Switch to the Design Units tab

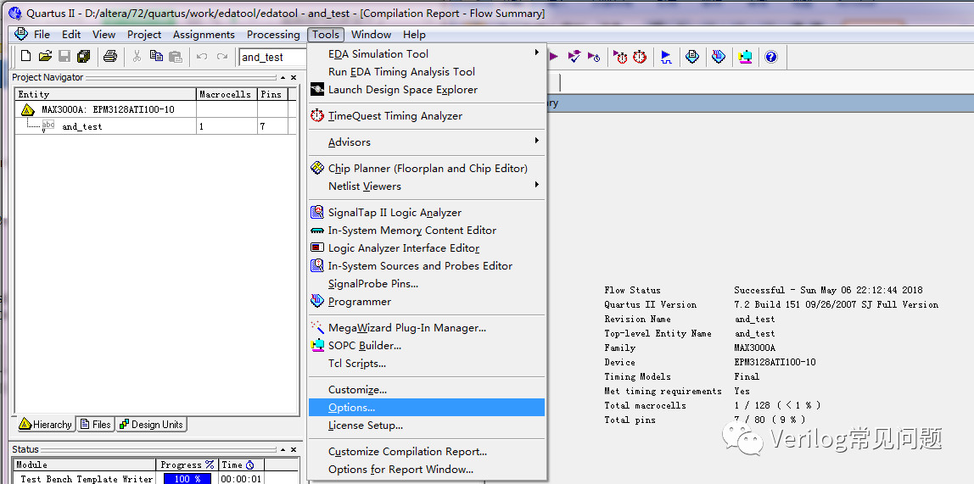(x=151, y=425)
